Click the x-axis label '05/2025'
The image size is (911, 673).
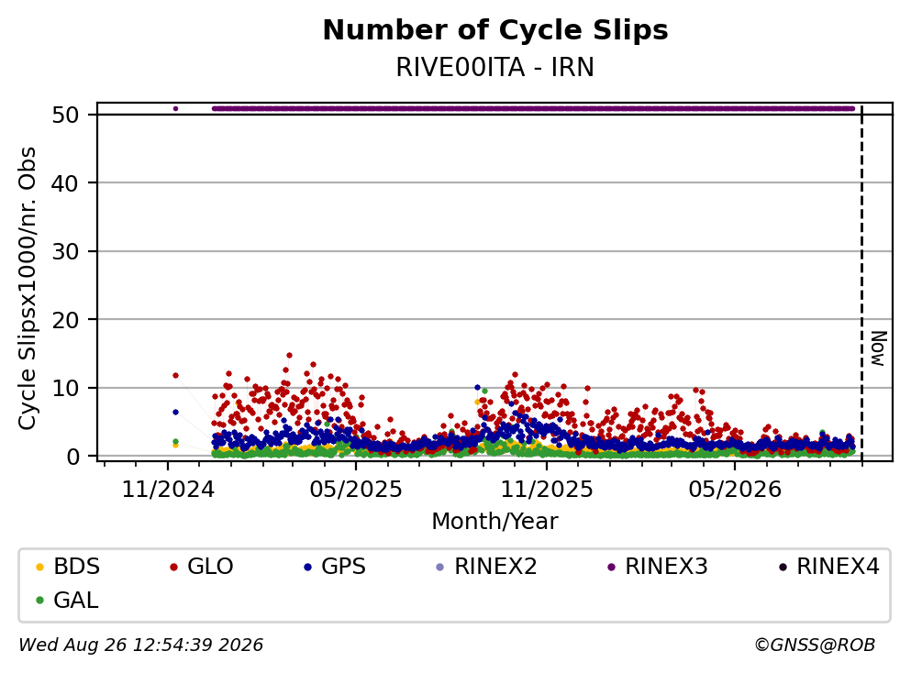click(x=356, y=490)
